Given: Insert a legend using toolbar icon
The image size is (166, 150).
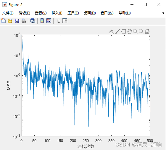Looking at the screenshot, I should [49, 21].
